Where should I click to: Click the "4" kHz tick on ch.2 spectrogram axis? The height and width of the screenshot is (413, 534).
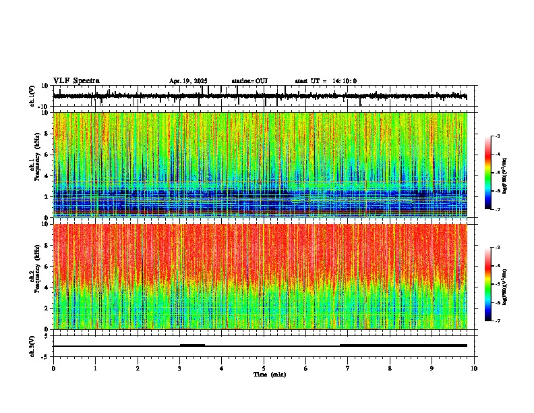point(47,287)
